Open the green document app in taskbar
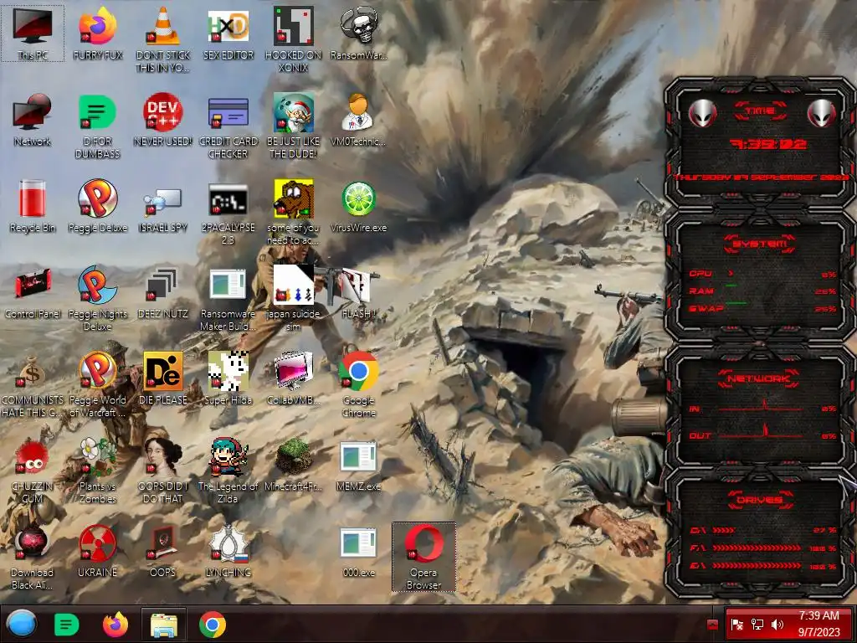Screen dimensions: 857x643 (67, 625)
